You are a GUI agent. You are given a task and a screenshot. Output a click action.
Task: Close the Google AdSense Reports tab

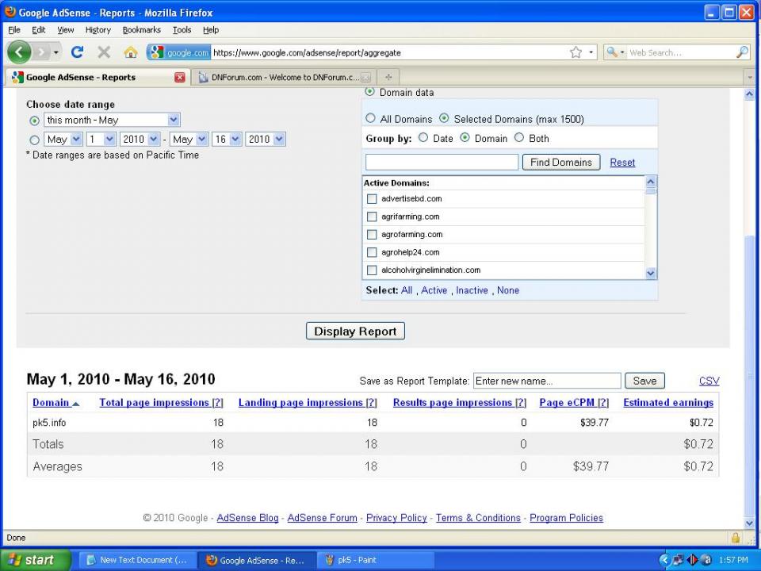pyautogui.click(x=180, y=77)
